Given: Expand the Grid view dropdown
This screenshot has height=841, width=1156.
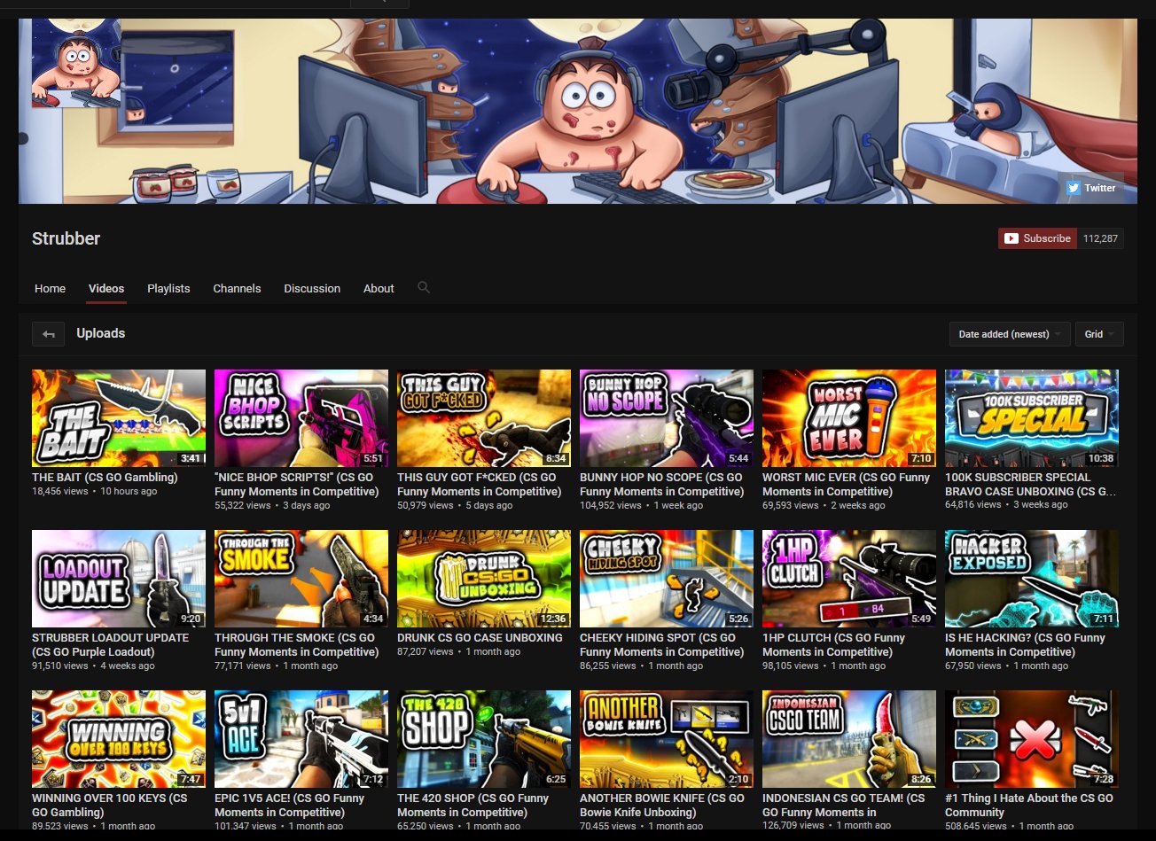Looking at the screenshot, I should tap(1100, 334).
